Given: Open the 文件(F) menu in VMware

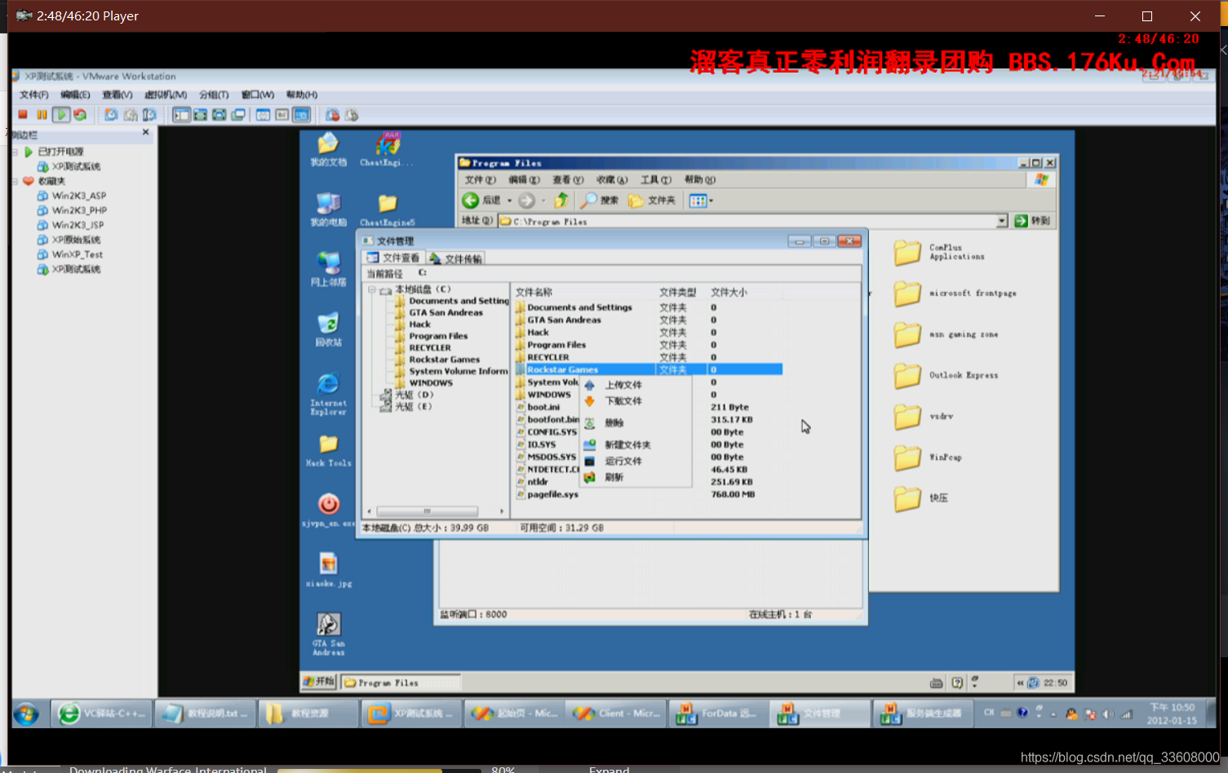Looking at the screenshot, I should (x=33, y=95).
